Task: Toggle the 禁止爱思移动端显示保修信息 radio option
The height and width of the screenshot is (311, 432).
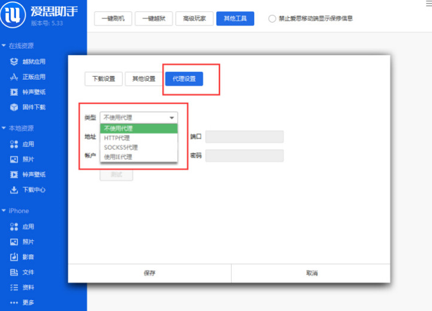Action: 272,18
